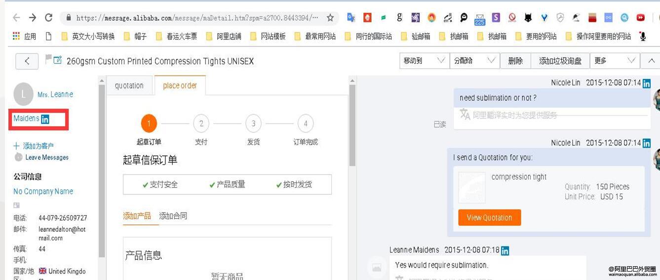Click the black chat-bubble extension icon
The height and width of the screenshot is (280, 660).
(x=464, y=18)
